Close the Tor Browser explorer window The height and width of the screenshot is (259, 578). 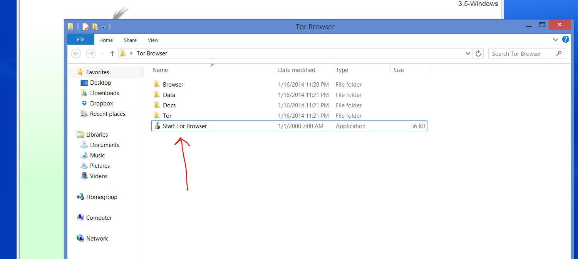tap(560, 25)
